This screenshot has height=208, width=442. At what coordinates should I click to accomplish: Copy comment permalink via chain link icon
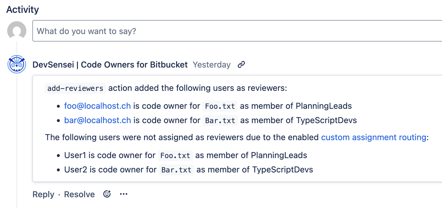(241, 65)
